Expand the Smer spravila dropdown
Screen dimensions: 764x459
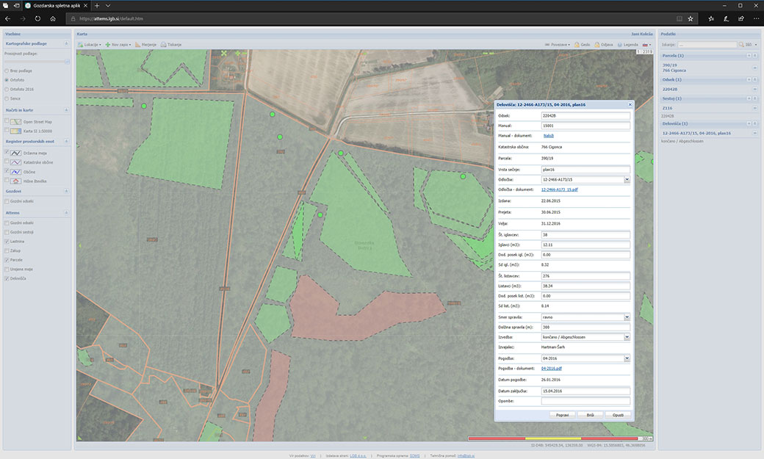click(627, 317)
